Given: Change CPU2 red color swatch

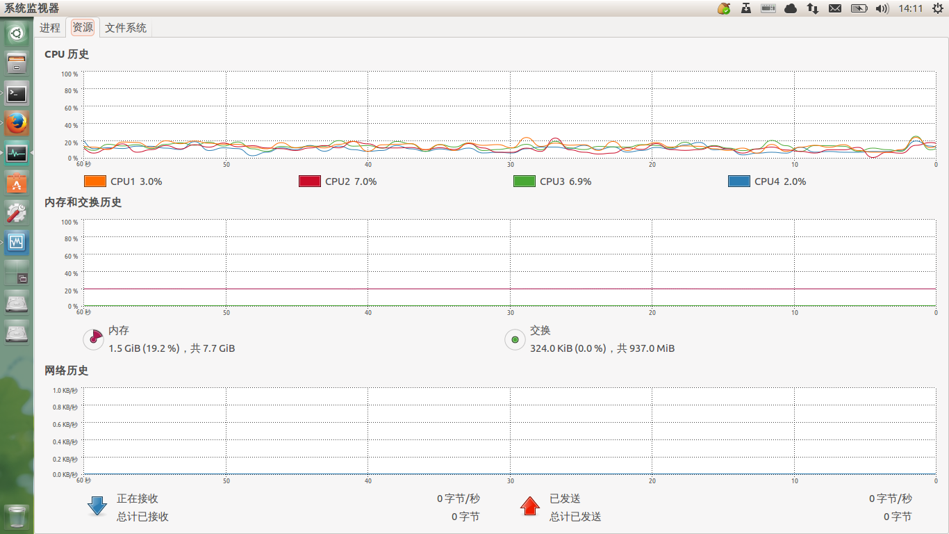Looking at the screenshot, I should [309, 181].
